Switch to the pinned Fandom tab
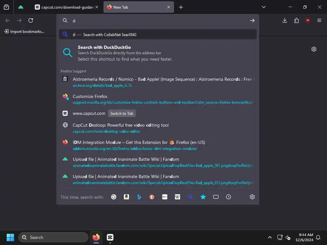 pyautogui.click(x=21, y=7)
